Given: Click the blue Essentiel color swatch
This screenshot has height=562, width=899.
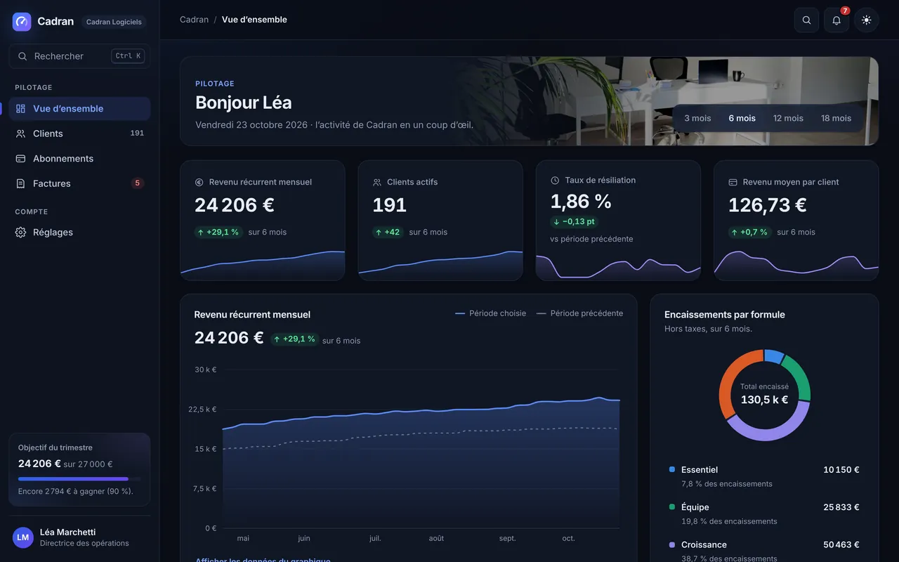Looking at the screenshot, I should coord(672,469).
